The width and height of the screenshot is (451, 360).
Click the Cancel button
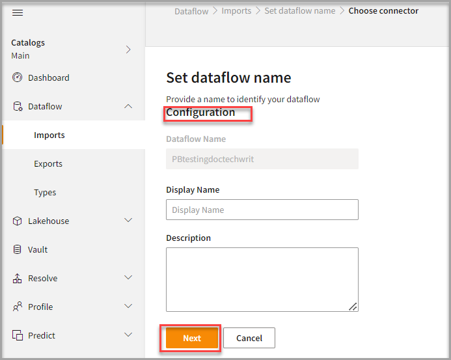click(x=249, y=338)
